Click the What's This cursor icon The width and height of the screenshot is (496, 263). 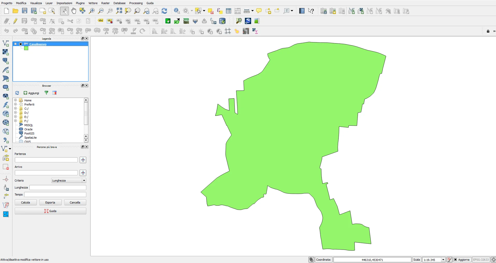[311, 11]
